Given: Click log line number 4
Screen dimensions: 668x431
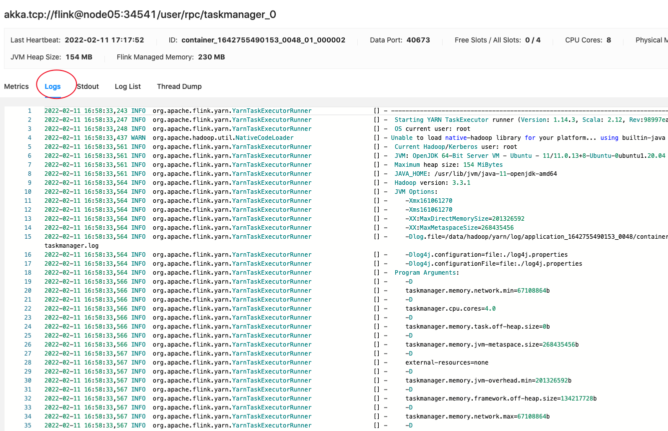Looking at the screenshot, I should click(x=29, y=138).
